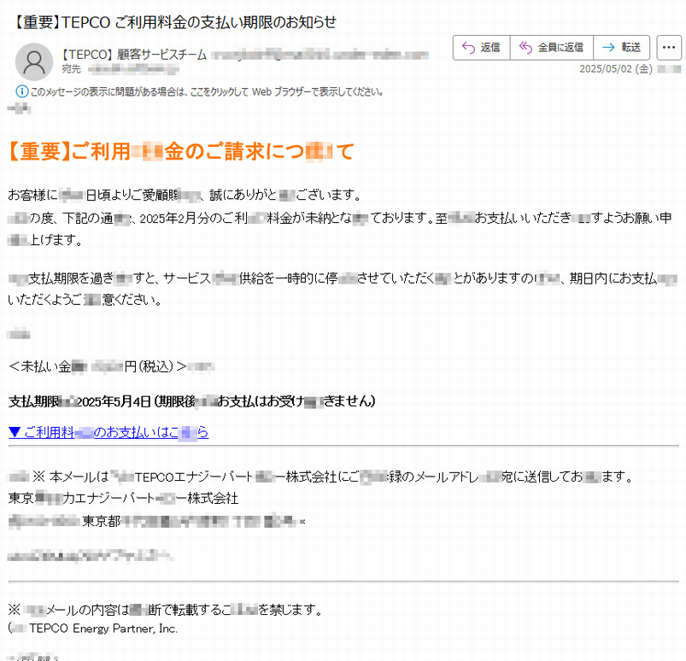Screen dimensions: 686x661
Task: Click the greeting line お客様に…誠にありがとうございます
Action: click(185, 195)
